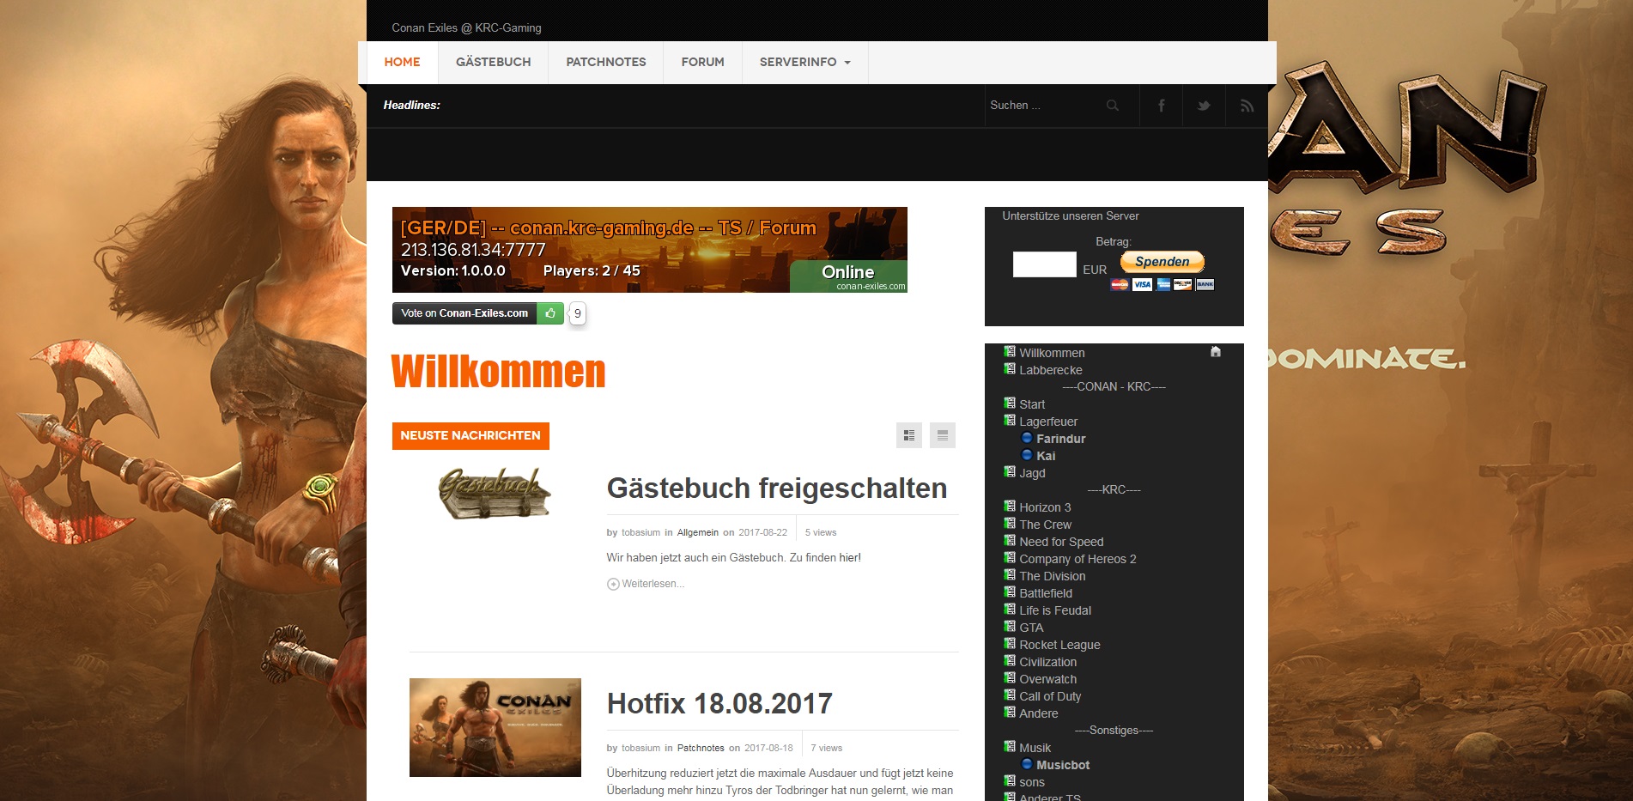
Task: Click the '7 views' text
Action: click(826, 748)
